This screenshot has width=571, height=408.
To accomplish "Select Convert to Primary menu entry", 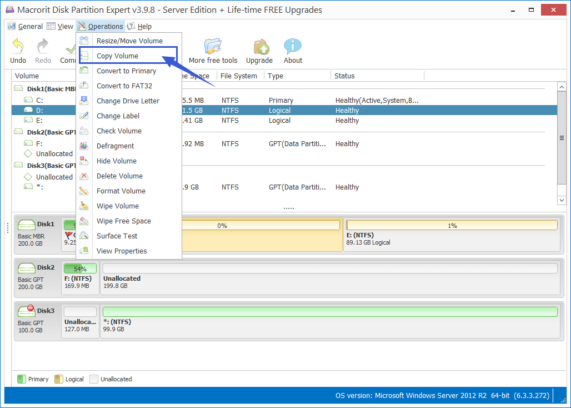I will click(129, 71).
